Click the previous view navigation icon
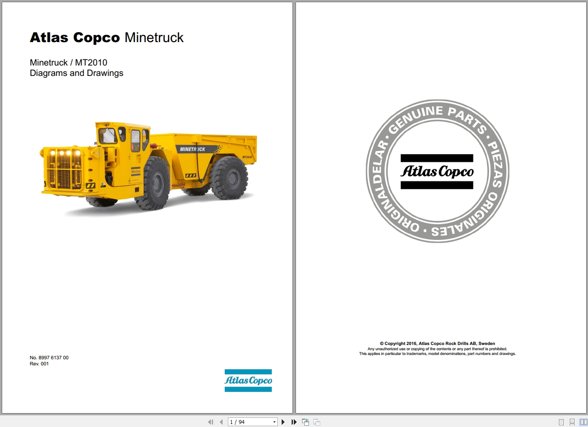Viewport: 588px width, 427px height. [305, 422]
